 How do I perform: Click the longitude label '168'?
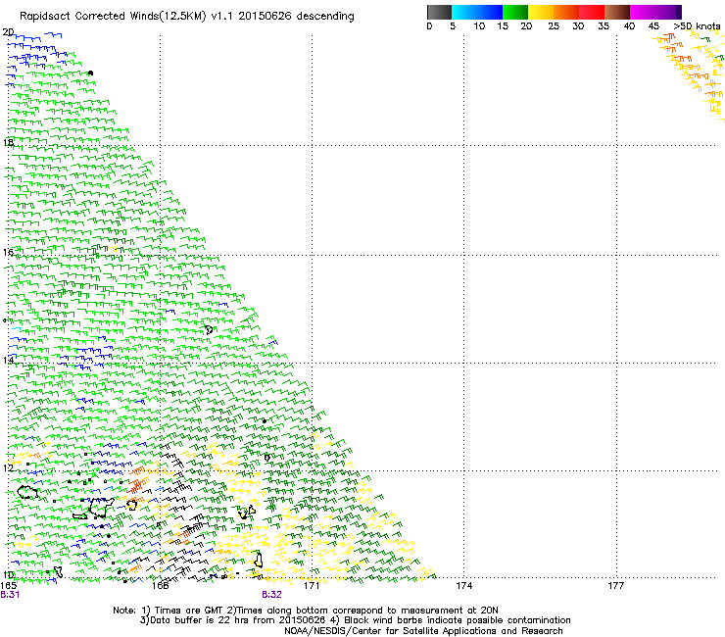[160, 586]
